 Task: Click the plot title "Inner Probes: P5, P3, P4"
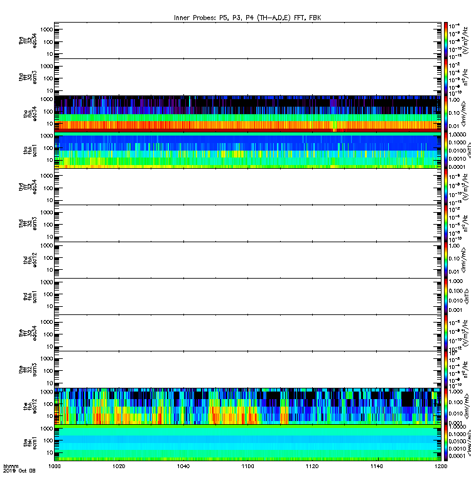point(215,18)
